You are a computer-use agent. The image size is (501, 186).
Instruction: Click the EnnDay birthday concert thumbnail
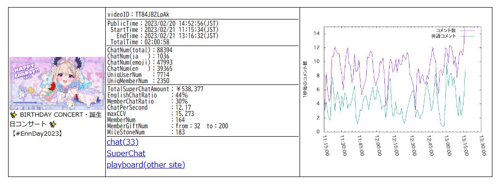tap(57, 84)
